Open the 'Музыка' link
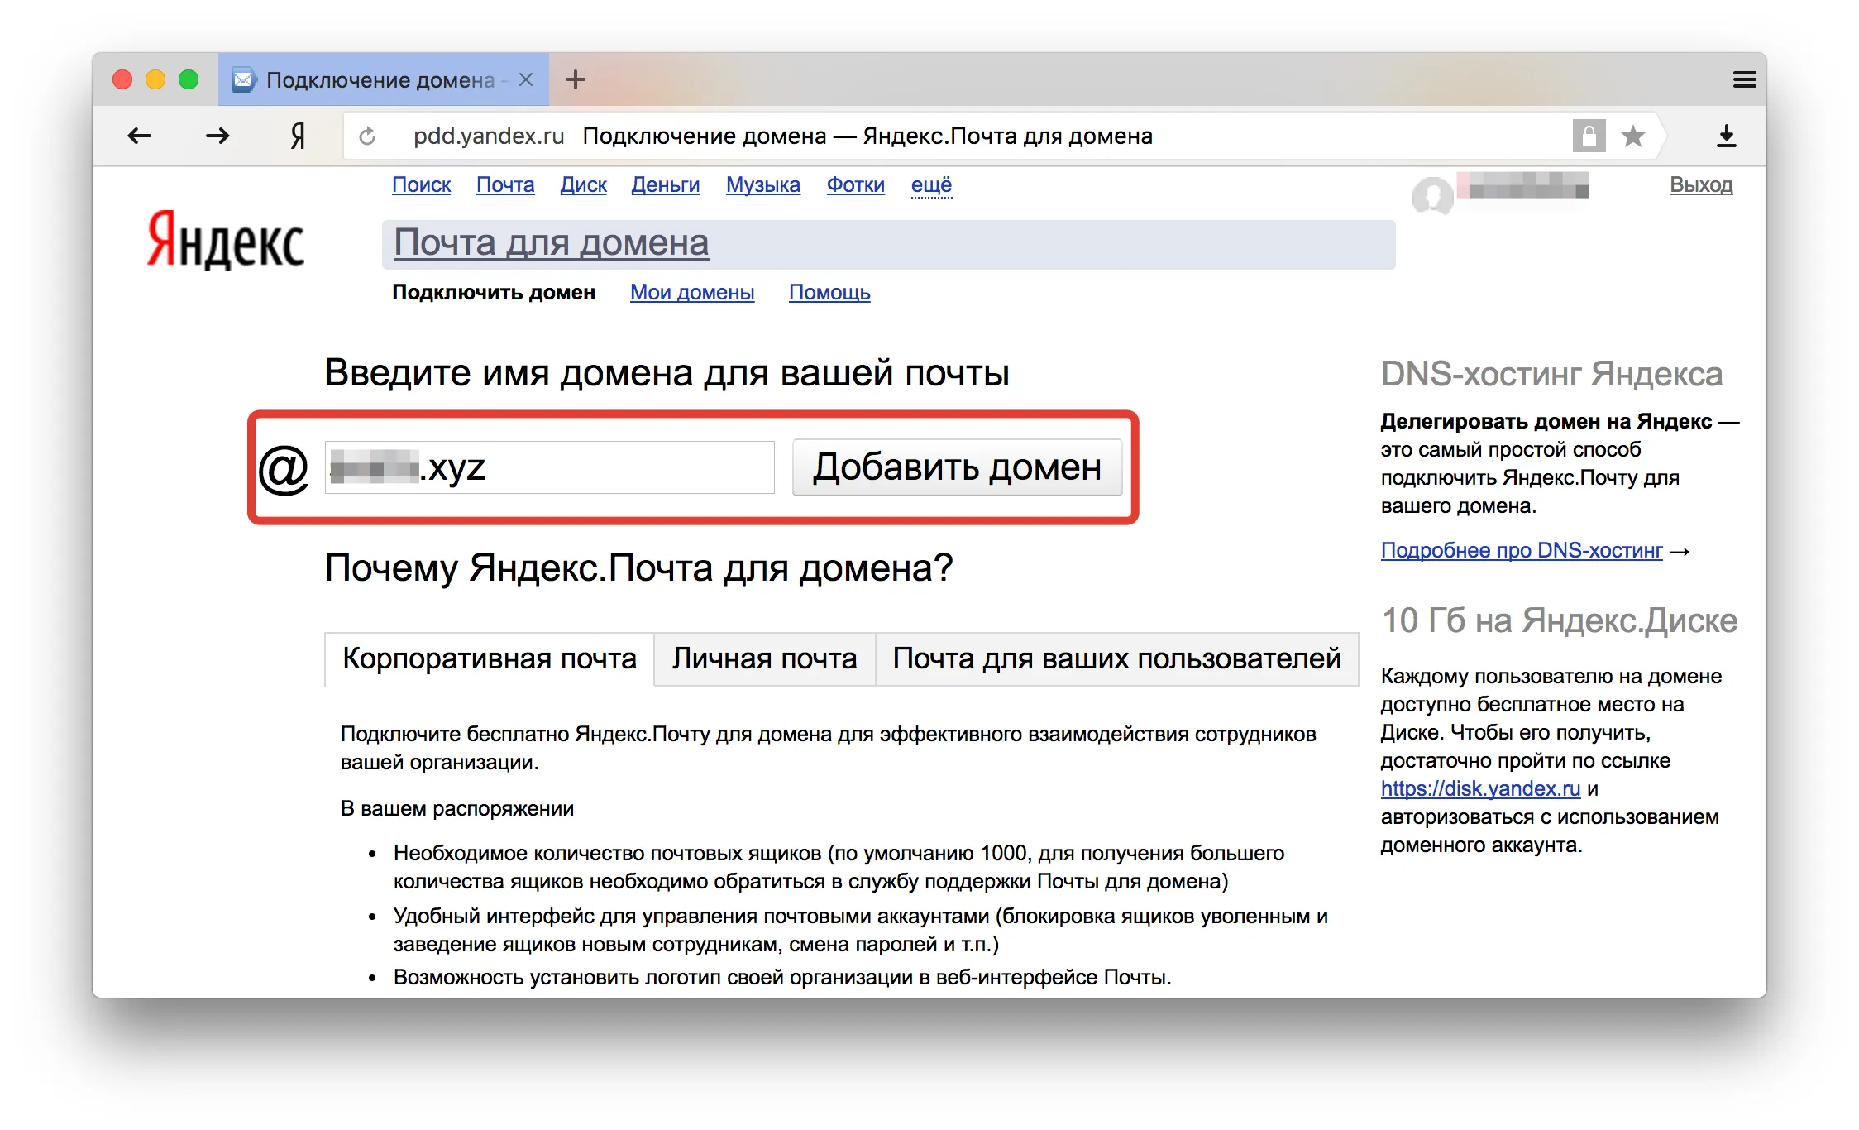 coord(763,184)
